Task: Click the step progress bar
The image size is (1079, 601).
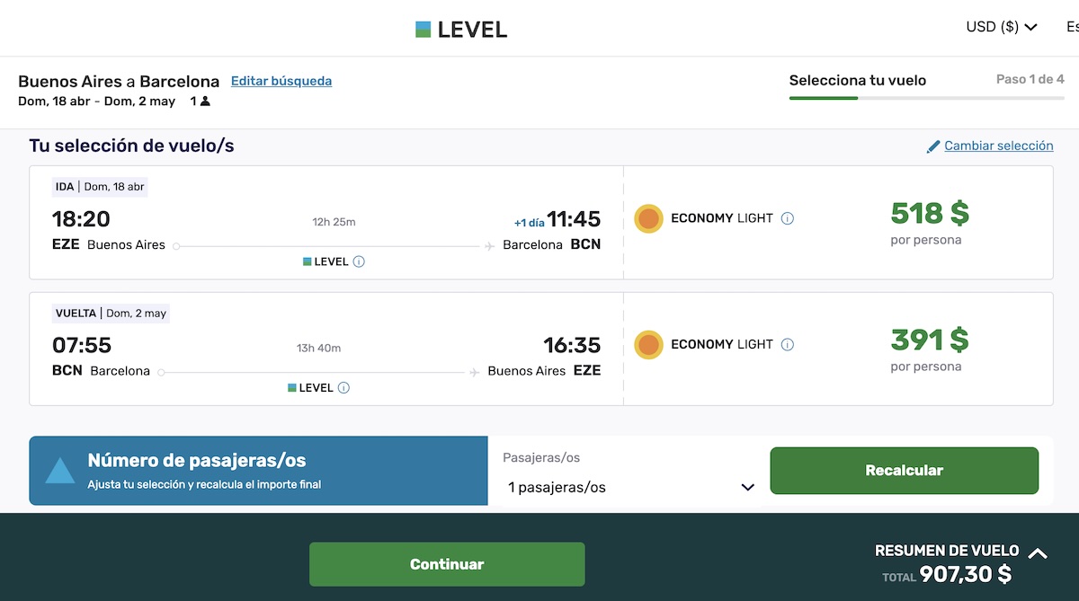Action: [927, 97]
